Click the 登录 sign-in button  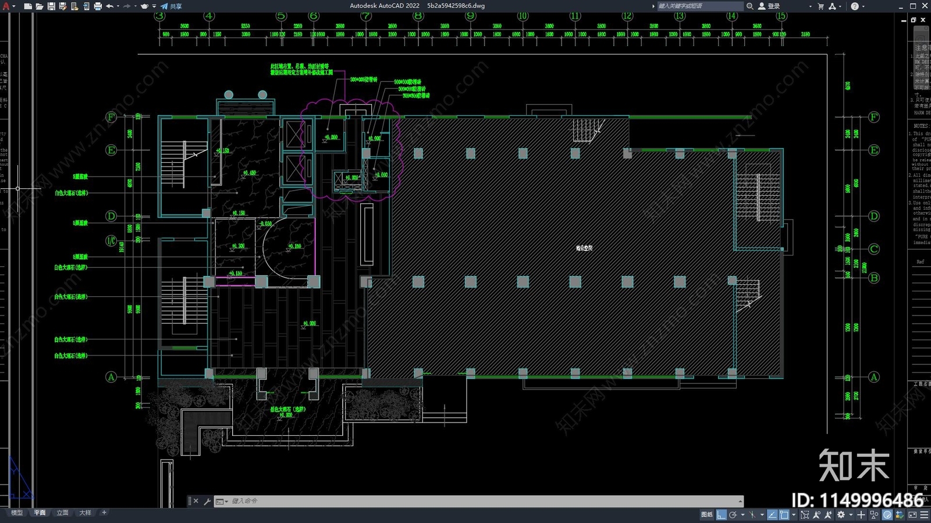pyautogui.click(x=769, y=6)
